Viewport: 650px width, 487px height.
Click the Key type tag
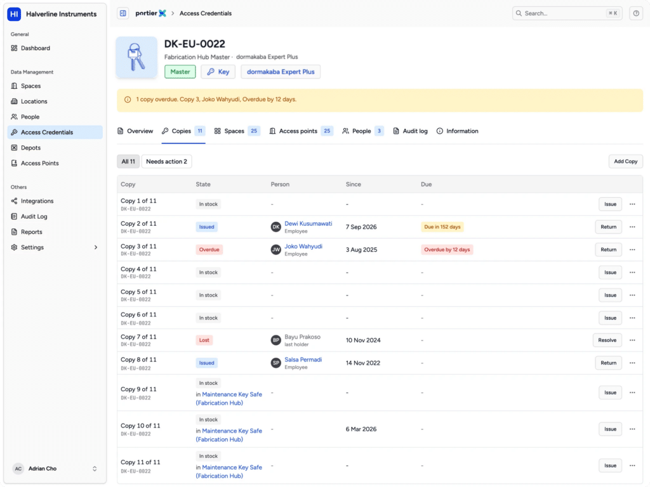coord(218,72)
